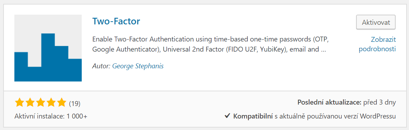The image size is (409, 130).
Task: Click the third rating star
Action: (x=40, y=103)
